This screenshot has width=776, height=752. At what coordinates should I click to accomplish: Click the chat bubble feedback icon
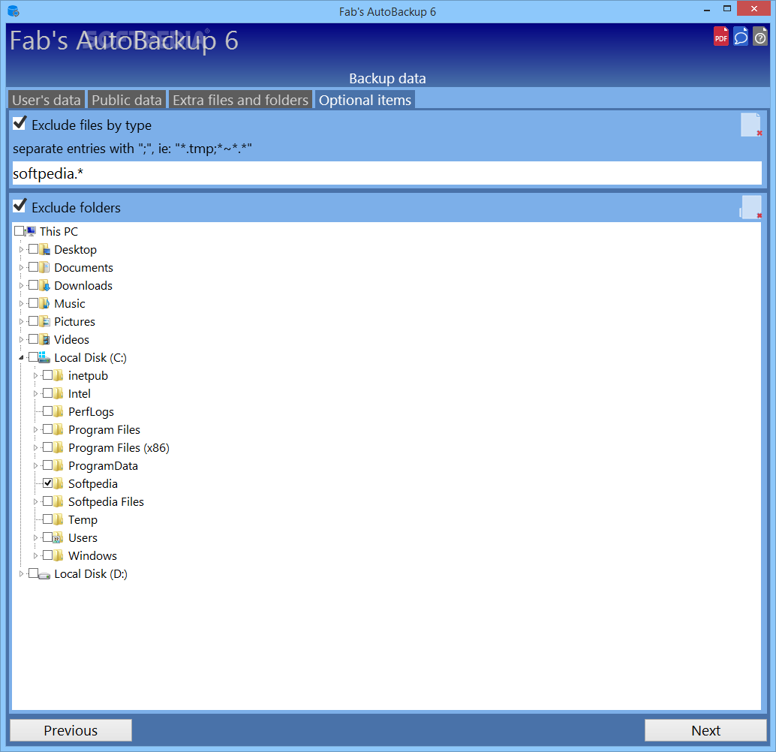pyautogui.click(x=741, y=37)
